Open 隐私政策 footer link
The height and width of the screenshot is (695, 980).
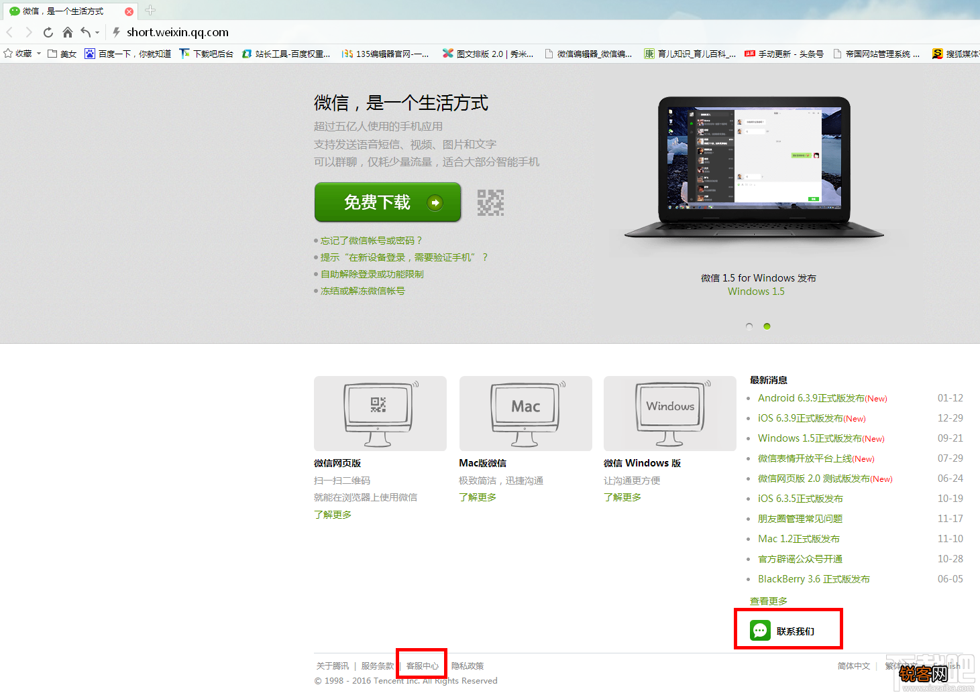[468, 666]
